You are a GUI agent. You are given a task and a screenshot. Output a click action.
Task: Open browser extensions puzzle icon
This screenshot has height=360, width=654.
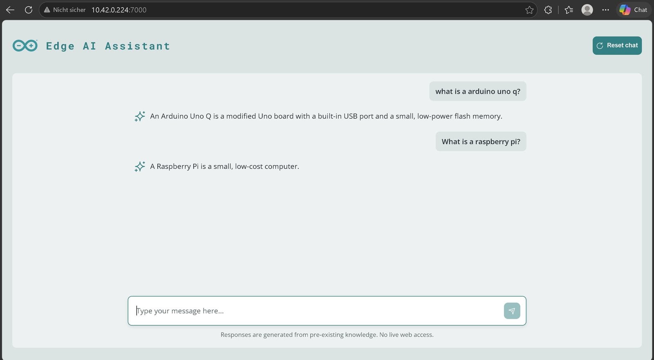548,10
